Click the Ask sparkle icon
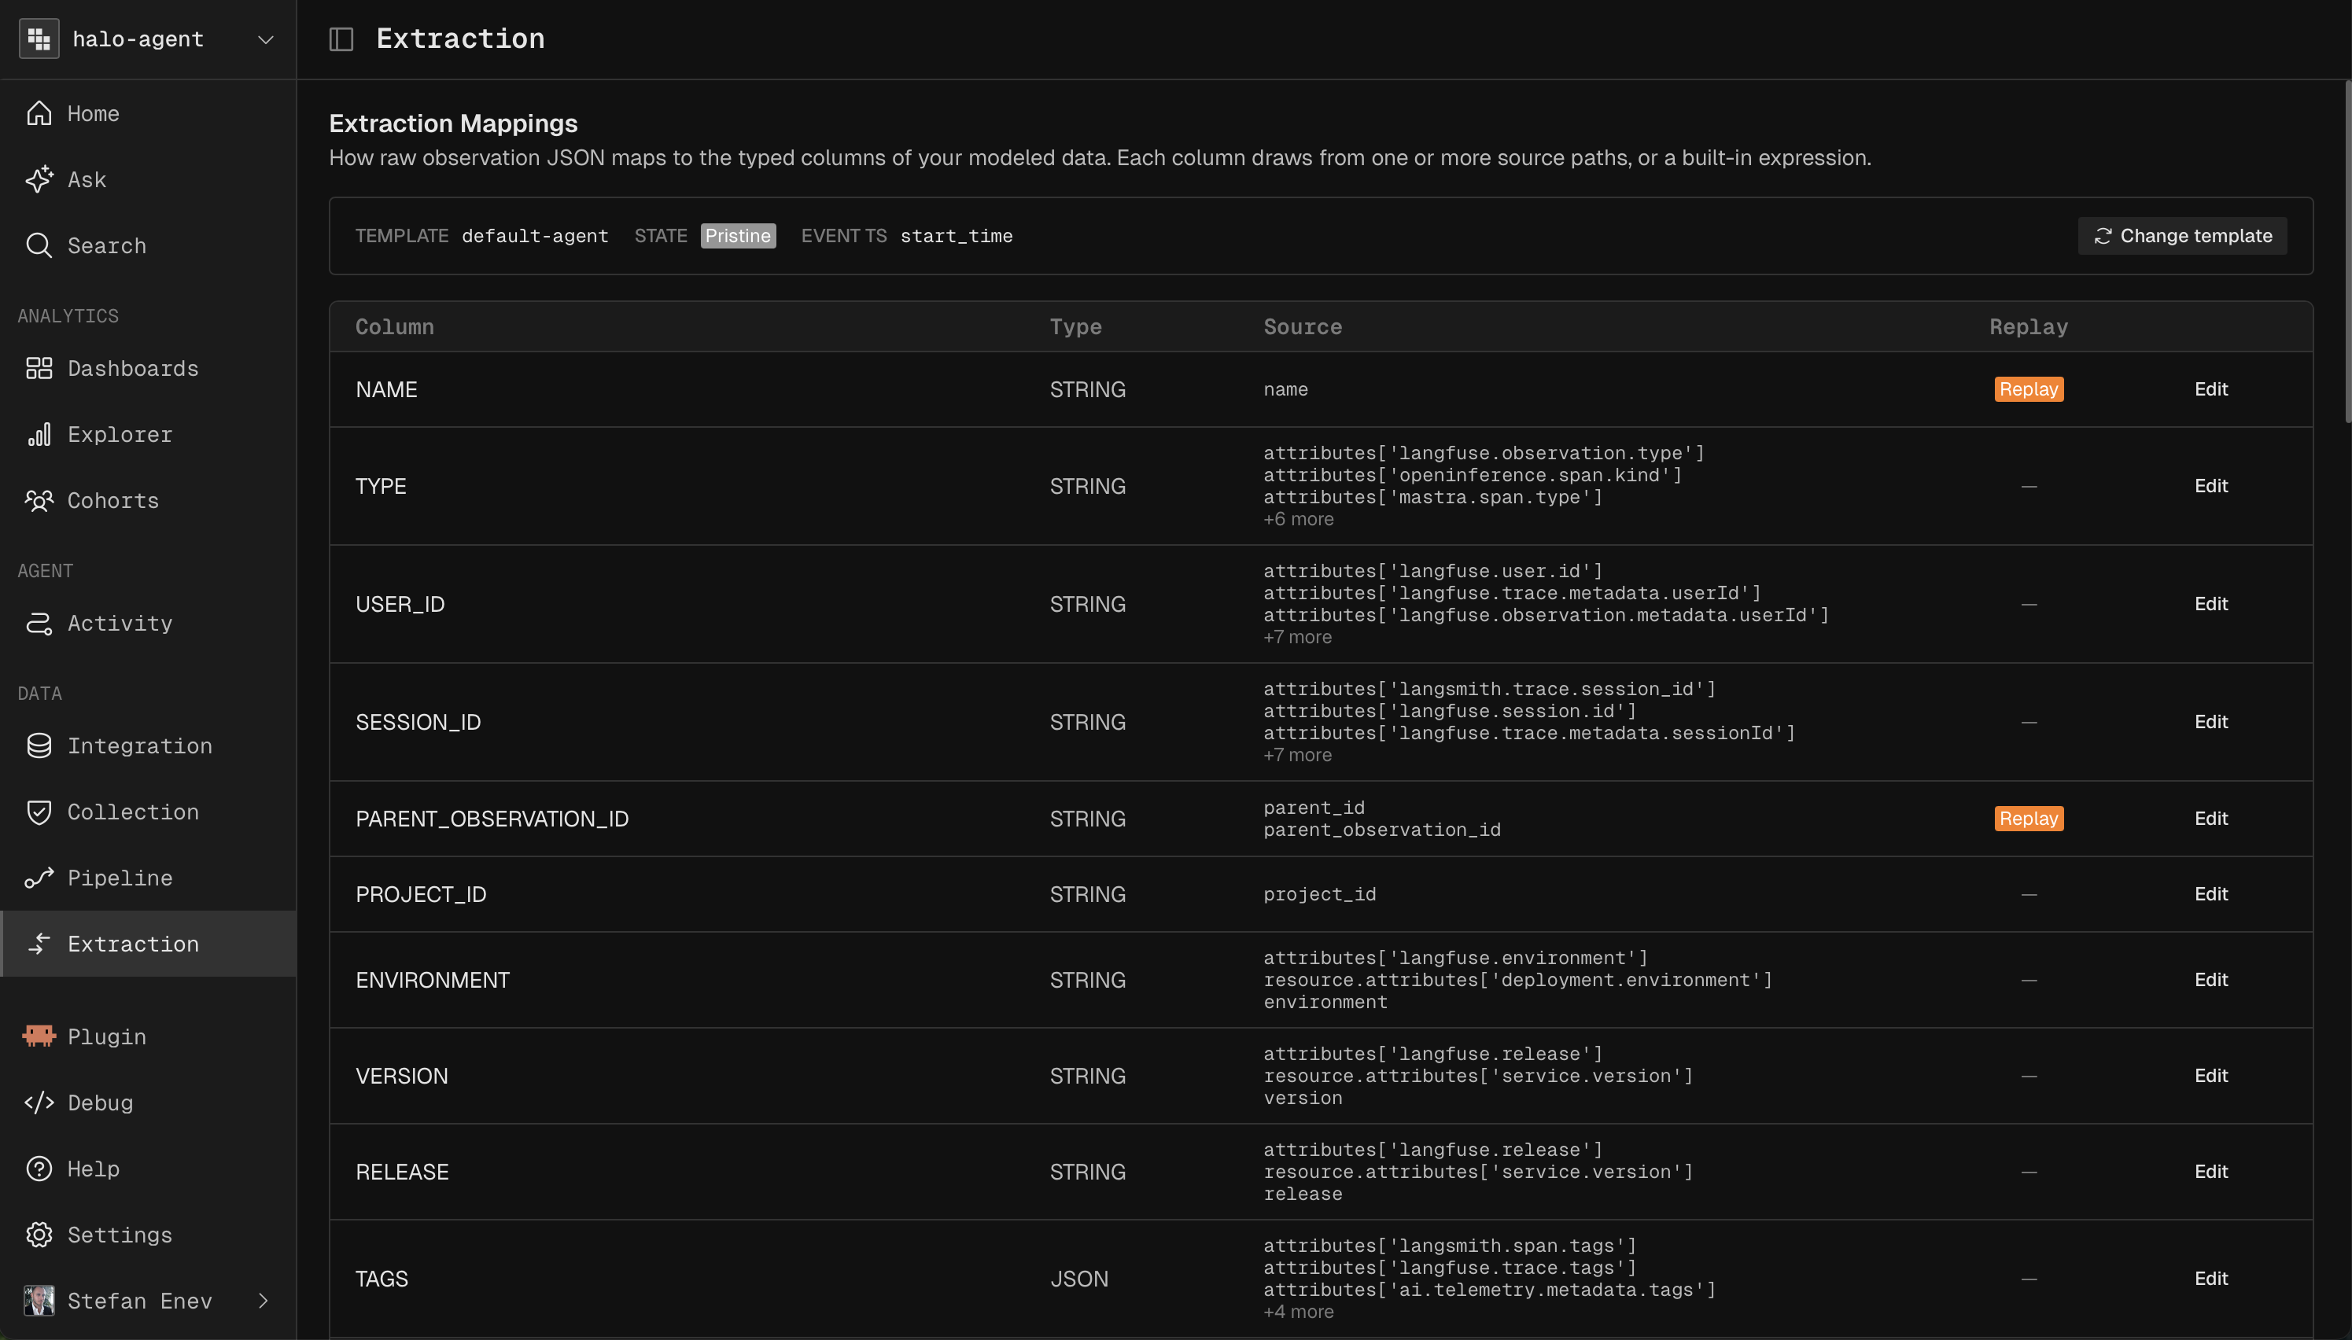The image size is (2352, 1340). coord(39,179)
